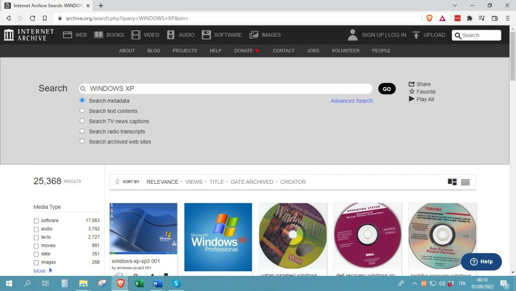Screen dimensions: 516x291
Task: Open the Video section
Action: pos(146,35)
